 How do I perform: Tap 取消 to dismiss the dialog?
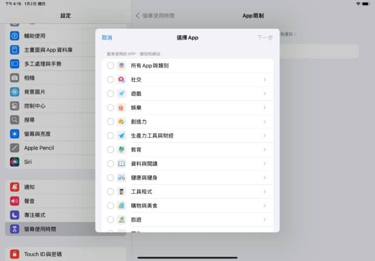point(107,38)
